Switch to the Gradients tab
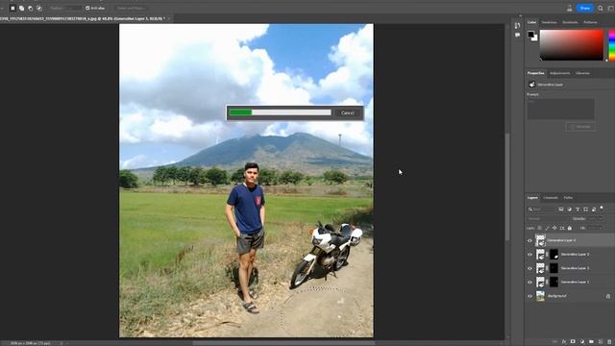This screenshot has width=615, height=346. click(x=570, y=22)
